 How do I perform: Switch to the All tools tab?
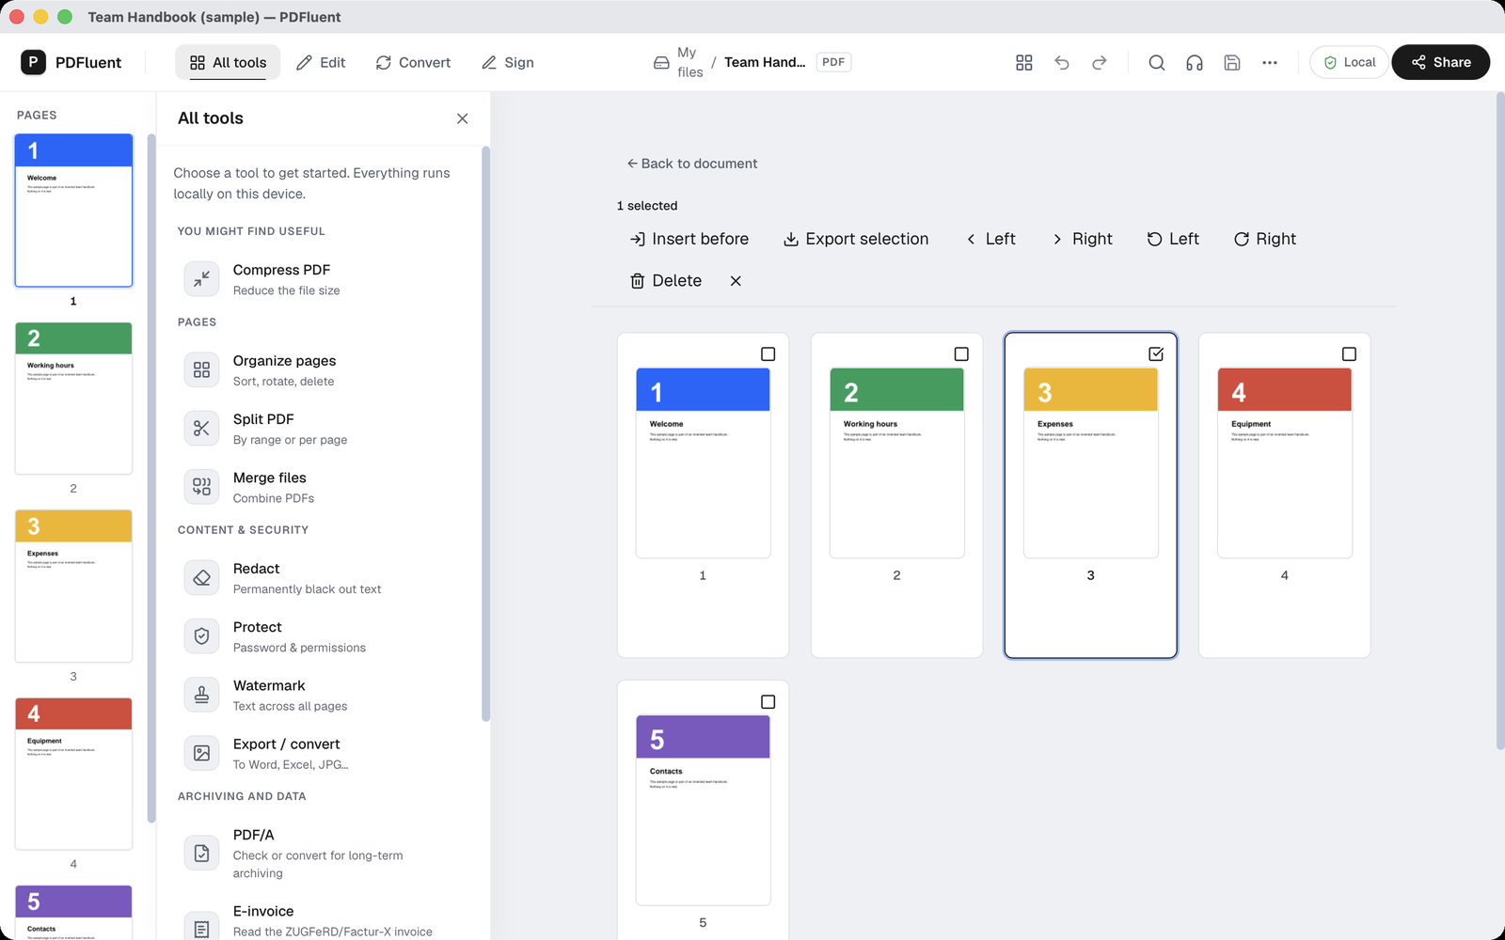point(228,62)
